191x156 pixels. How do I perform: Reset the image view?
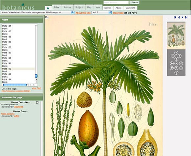181,63
